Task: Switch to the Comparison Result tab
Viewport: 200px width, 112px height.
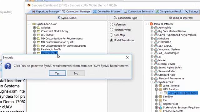Action: 168,12
